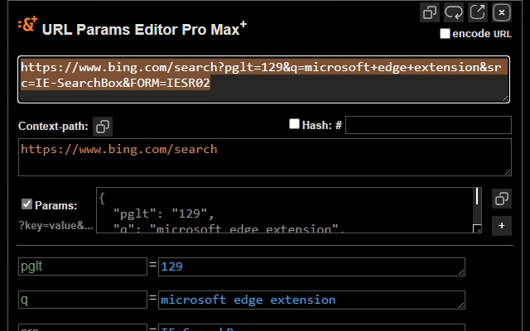Edit the q key field
The height and width of the screenshot is (331, 530).
83,300
